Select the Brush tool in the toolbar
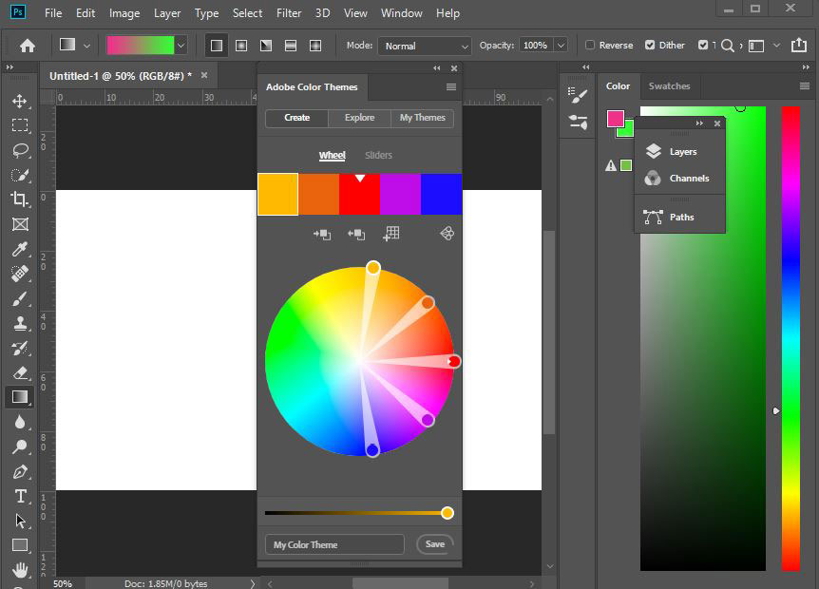This screenshot has width=819, height=589. tap(20, 298)
